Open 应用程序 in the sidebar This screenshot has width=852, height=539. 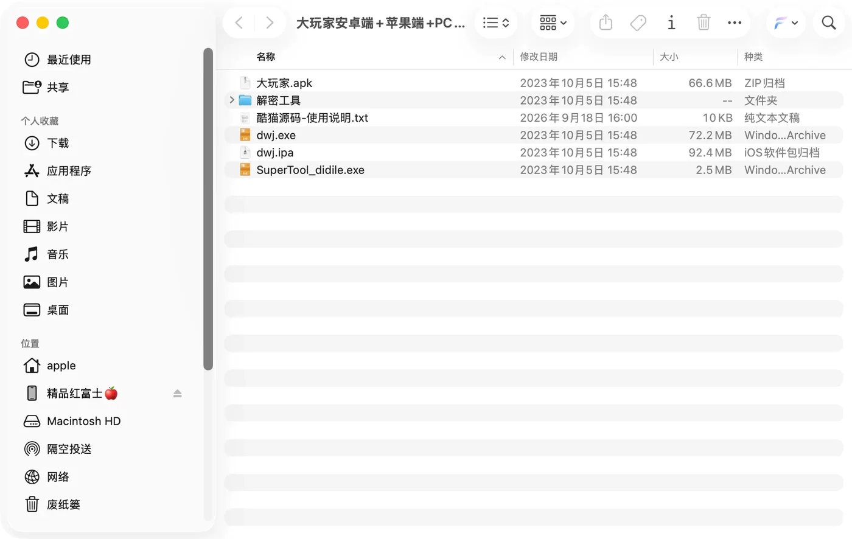coord(69,171)
